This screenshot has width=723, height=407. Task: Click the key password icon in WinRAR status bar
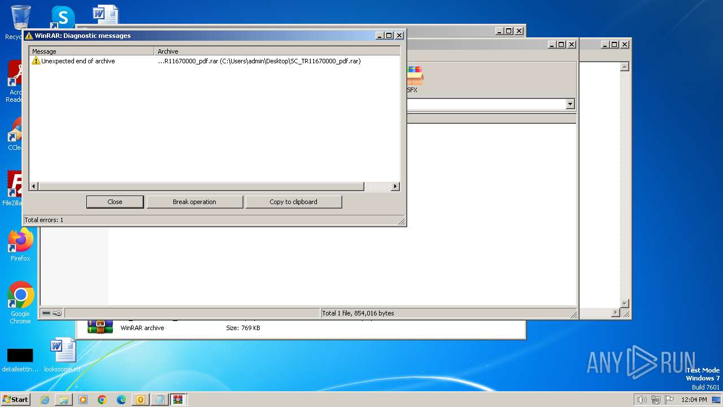pos(57,313)
